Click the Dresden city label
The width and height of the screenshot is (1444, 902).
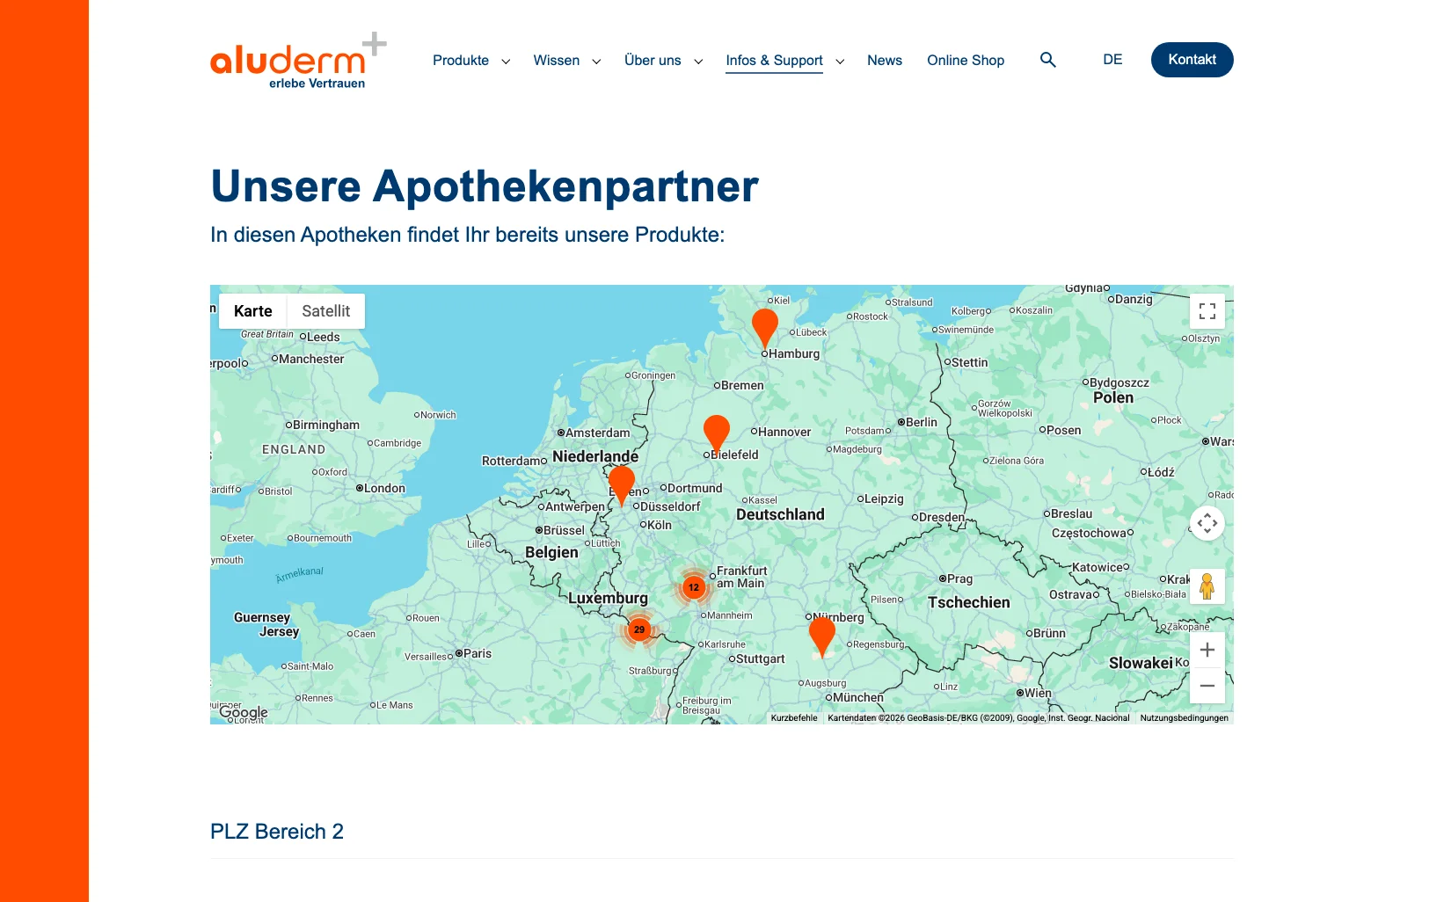[942, 517]
